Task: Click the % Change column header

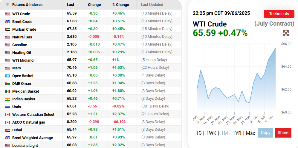Action: [120, 4]
